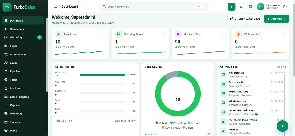Screen dimensions: 295x136
Task: Open Campaigns in the sidebar
Action: point(23,29)
